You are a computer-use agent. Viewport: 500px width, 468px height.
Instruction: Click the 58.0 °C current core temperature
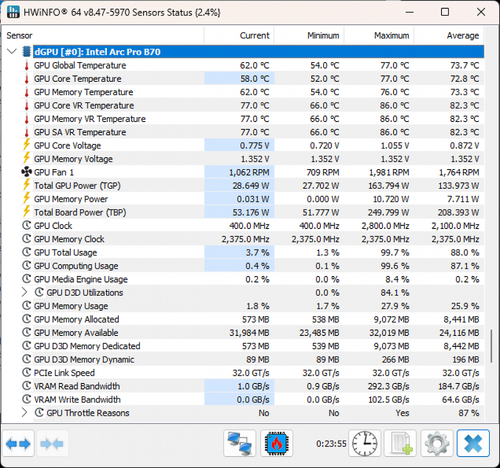(x=255, y=79)
